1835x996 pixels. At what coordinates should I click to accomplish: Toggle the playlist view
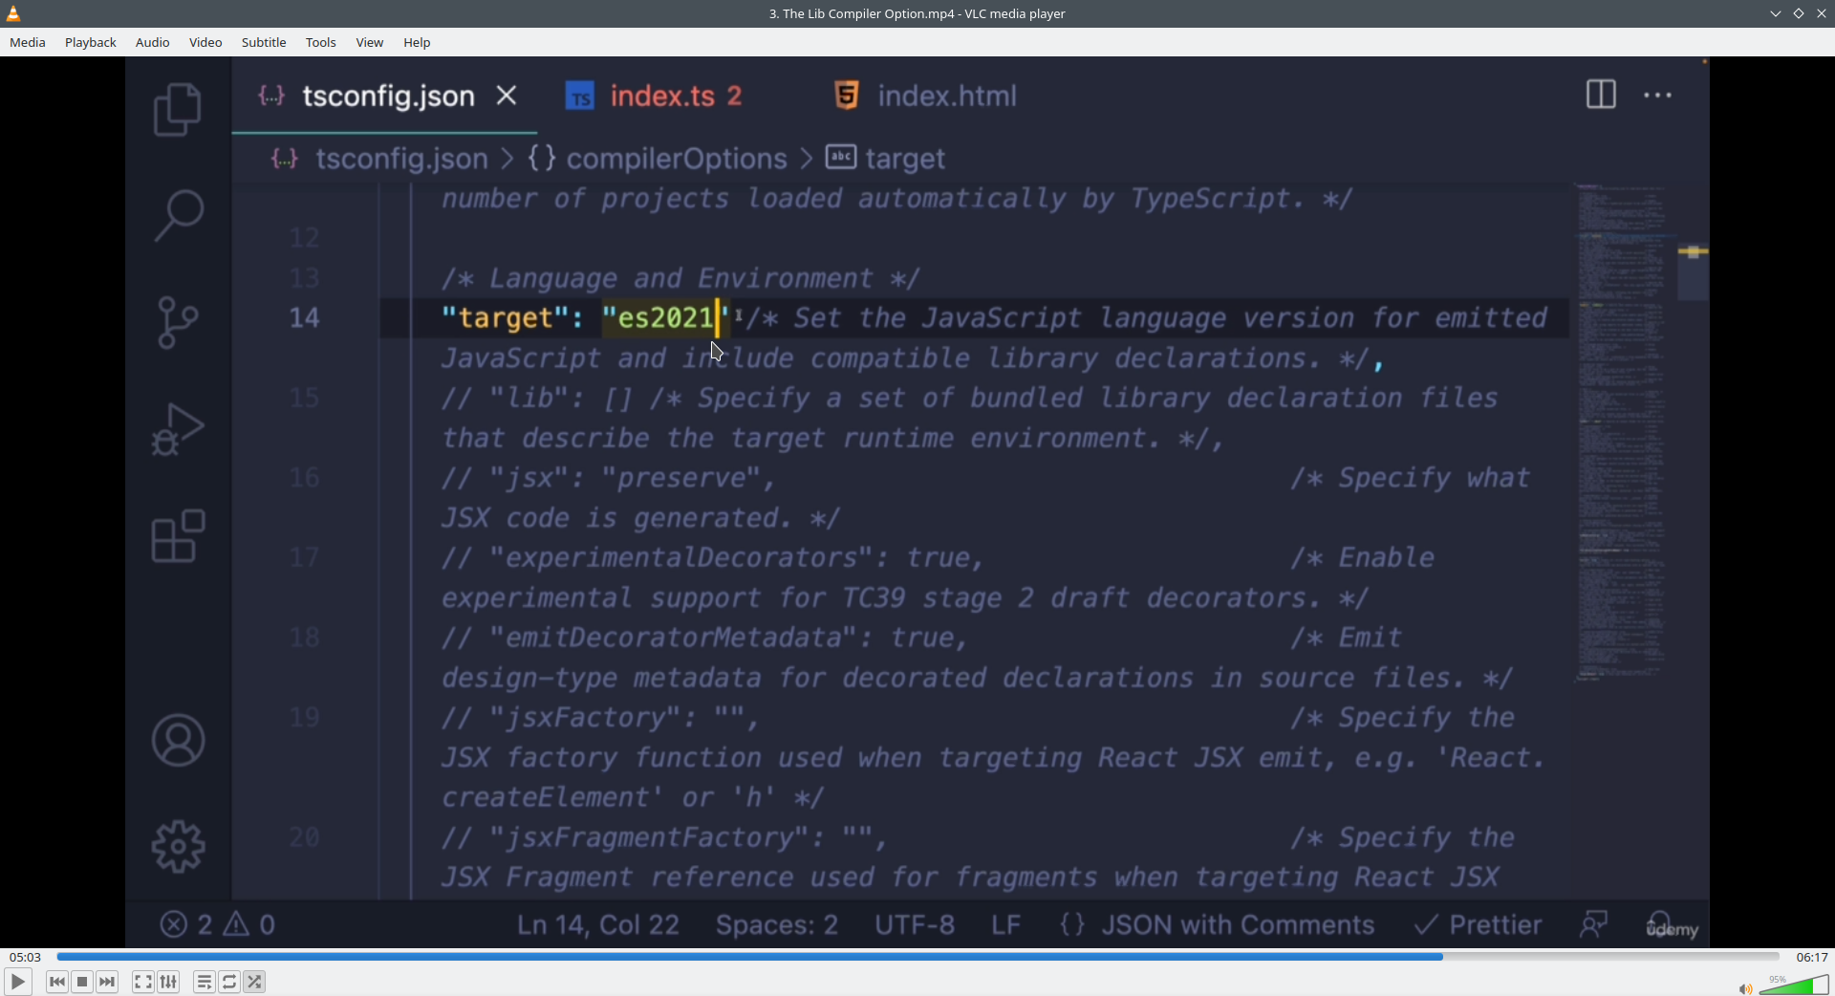pyautogui.click(x=205, y=982)
